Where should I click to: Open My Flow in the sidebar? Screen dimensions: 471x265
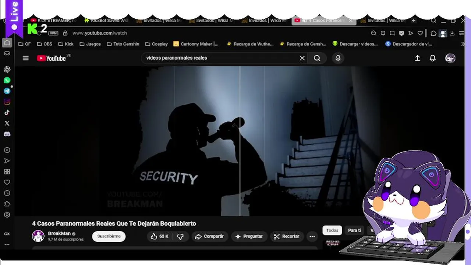(x=7, y=161)
